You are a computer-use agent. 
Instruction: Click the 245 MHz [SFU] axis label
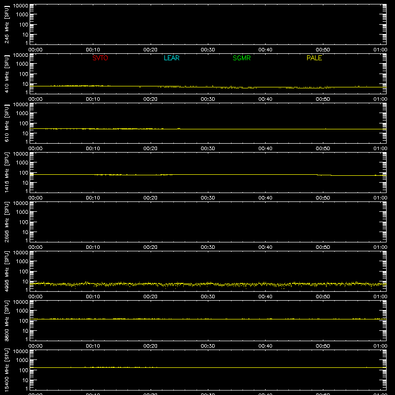[x=6, y=25]
